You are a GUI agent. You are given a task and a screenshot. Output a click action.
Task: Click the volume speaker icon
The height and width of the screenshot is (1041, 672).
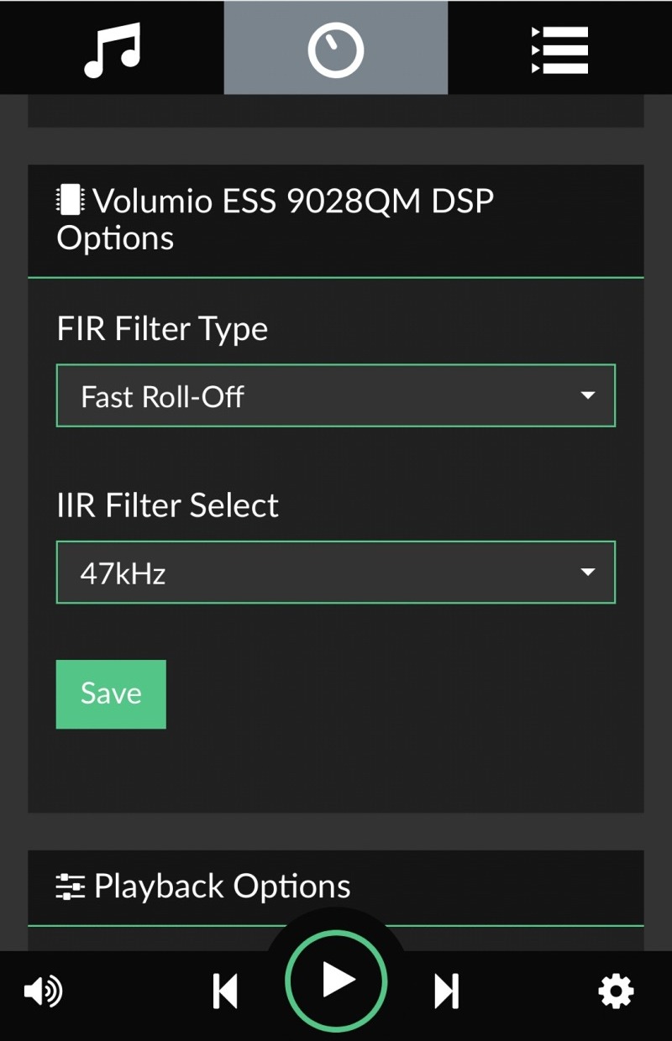[x=43, y=992]
